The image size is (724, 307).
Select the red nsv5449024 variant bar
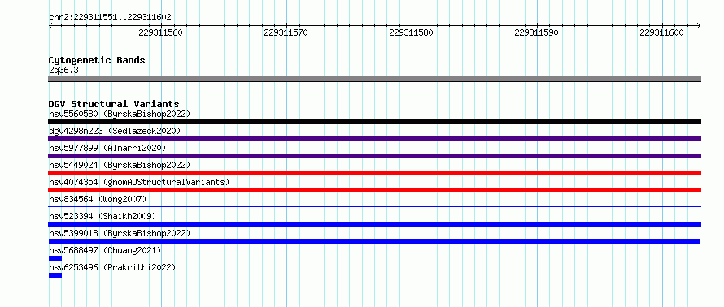point(374,173)
